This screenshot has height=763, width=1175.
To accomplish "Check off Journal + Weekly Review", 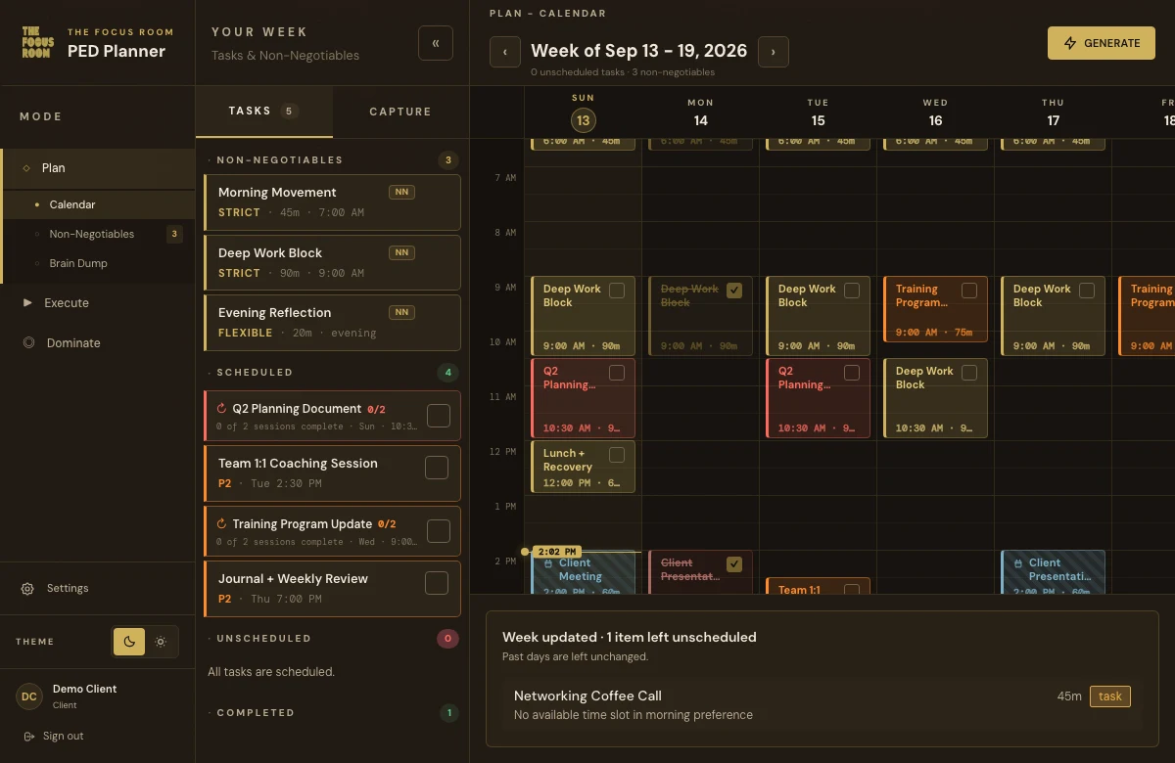I will tap(437, 583).
